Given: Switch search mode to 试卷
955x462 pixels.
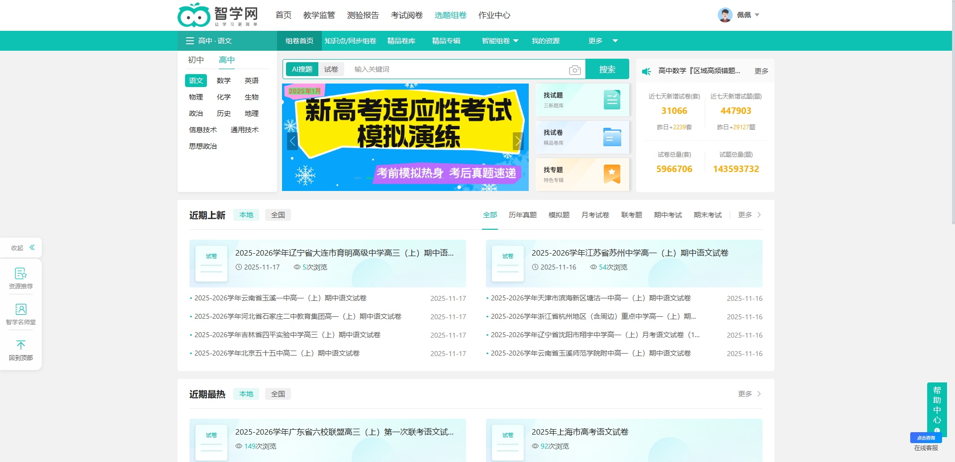Looking at the screenshot, I should [x=331, y=69].
